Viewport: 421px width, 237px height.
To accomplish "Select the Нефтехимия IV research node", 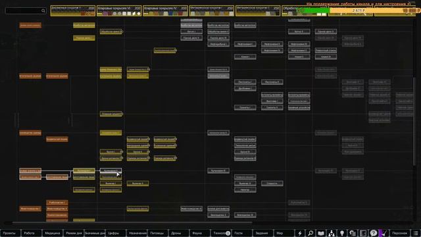I will coord(272,50).
